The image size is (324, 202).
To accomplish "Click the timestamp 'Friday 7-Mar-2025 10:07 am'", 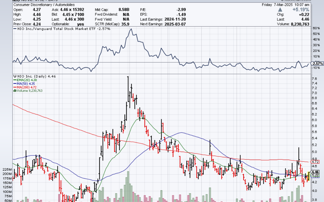I will pyautogui.click(x=286, y=5).
